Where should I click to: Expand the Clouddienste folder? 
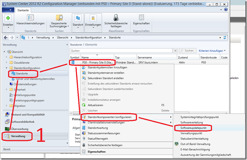7,63
